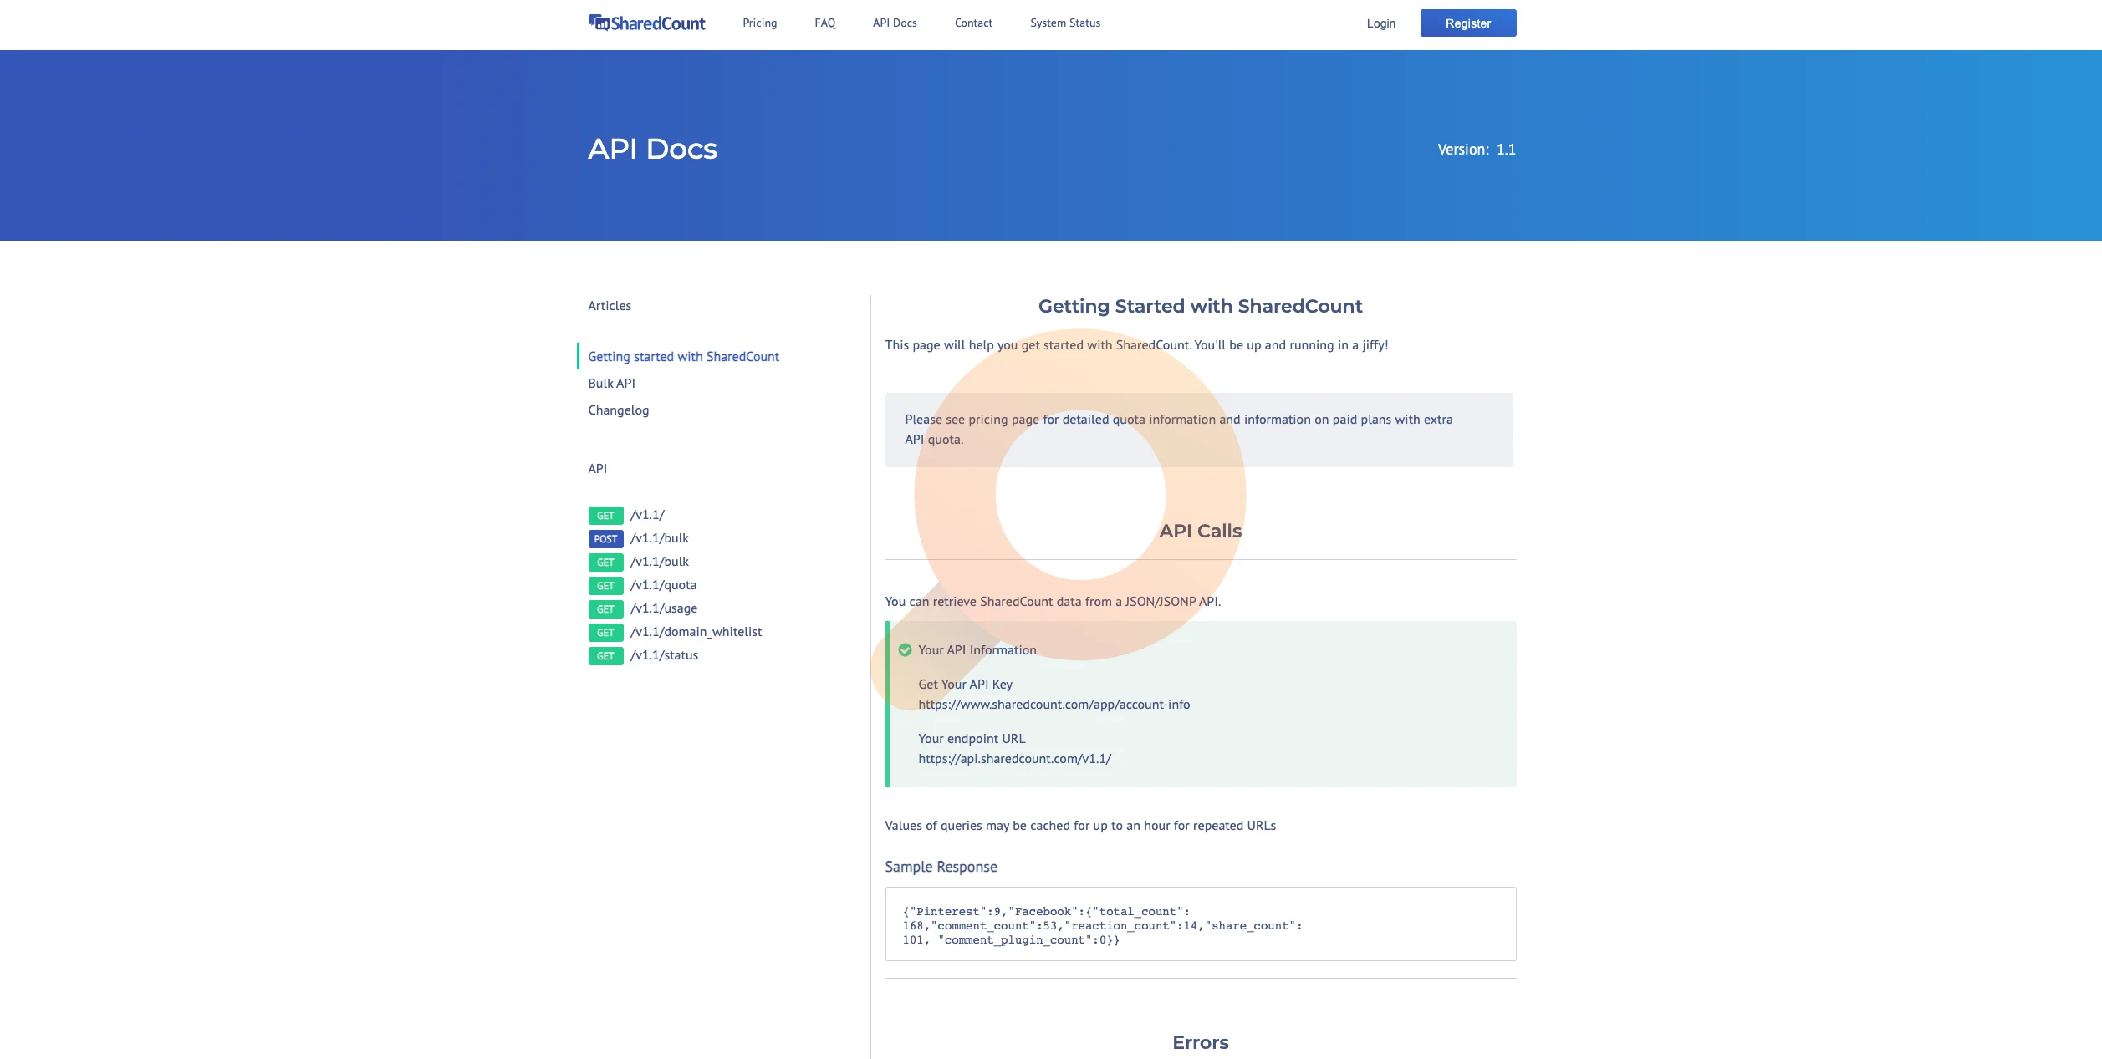Switch to the FAQ section

[x=824, y=23]
